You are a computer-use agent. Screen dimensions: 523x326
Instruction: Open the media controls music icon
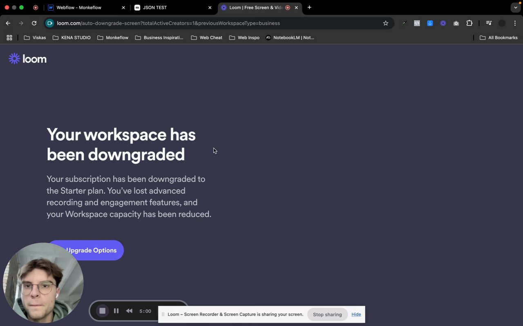pos(489,23)
